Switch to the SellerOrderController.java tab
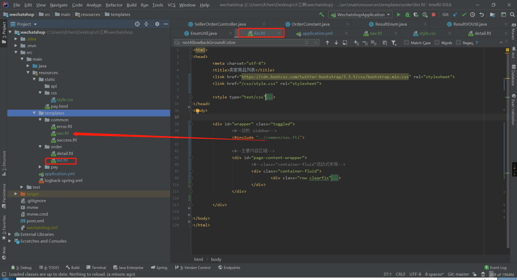Image resolution: width=517 pixels, height=280 pixels. (x=219, y=24)
